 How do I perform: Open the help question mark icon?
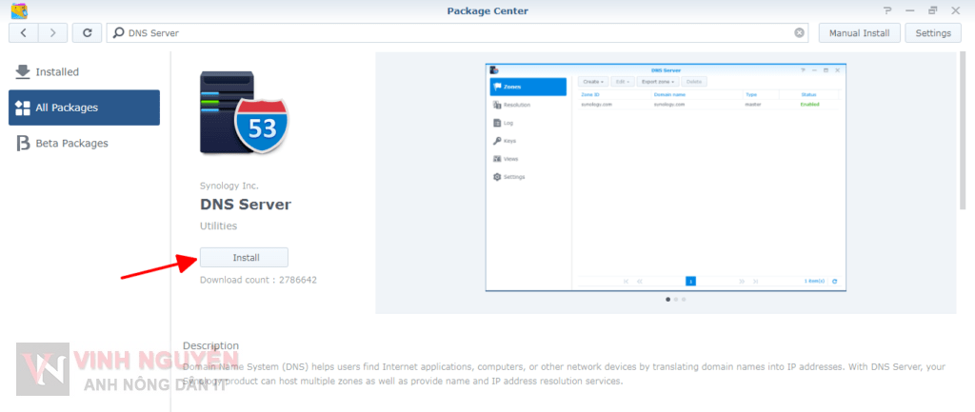click(887, 10)
